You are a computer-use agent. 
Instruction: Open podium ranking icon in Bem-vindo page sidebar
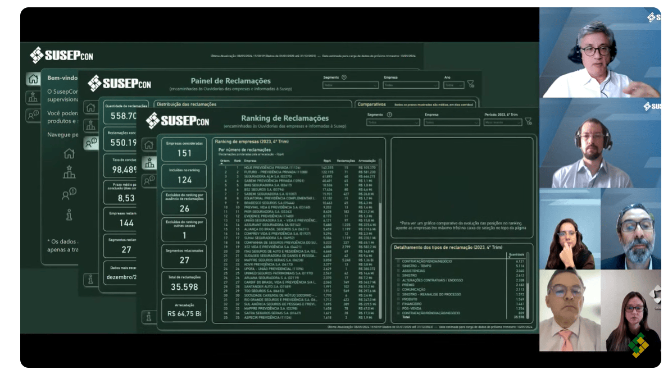(x=33, y=97)
